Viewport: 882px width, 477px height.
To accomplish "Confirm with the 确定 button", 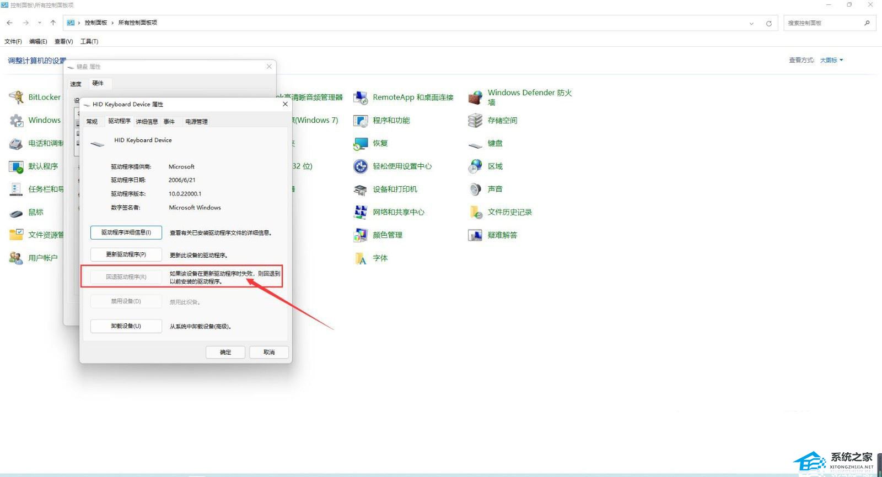I will (x=225, y=352).
